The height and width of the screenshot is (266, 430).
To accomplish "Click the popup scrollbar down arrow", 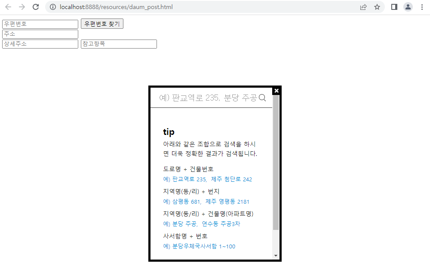I will 276,256.
